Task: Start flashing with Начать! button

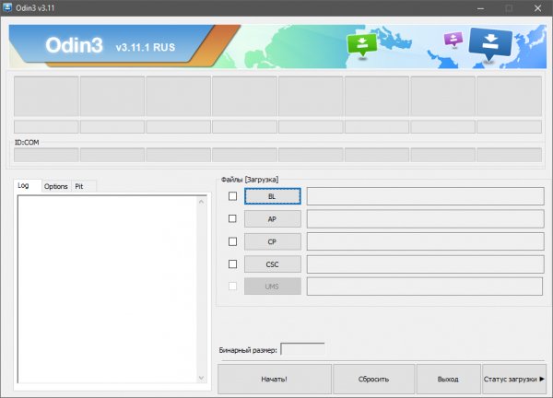Action: tap(275, 379)
